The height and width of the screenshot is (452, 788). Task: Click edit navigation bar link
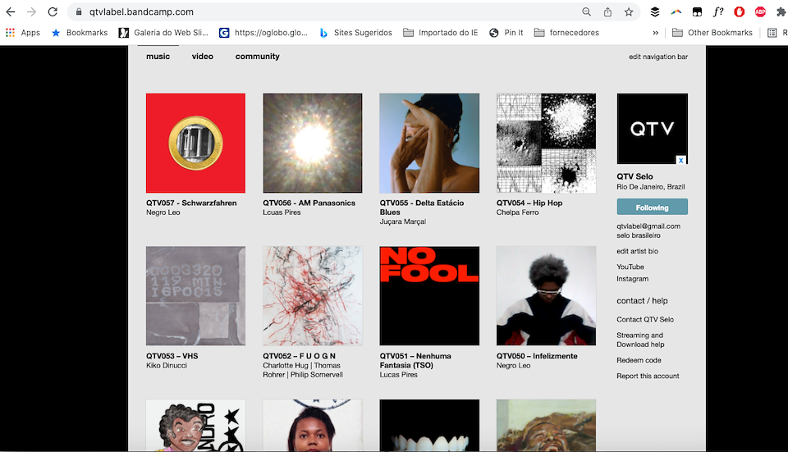658,57
